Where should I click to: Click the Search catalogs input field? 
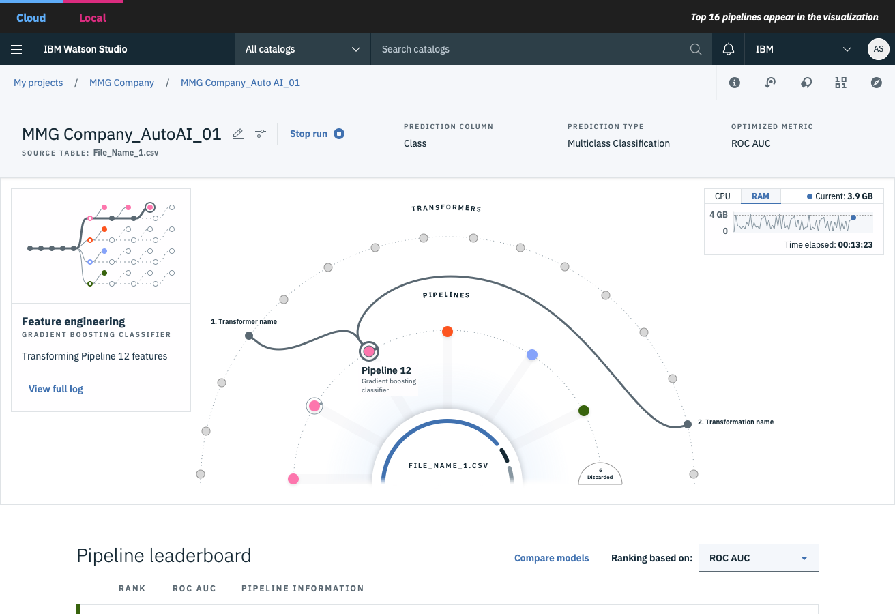coord(532,49)
